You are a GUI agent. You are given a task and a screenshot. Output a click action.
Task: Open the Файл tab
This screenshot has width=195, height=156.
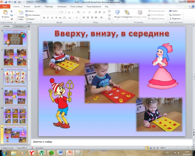click(x=5, y=6)
